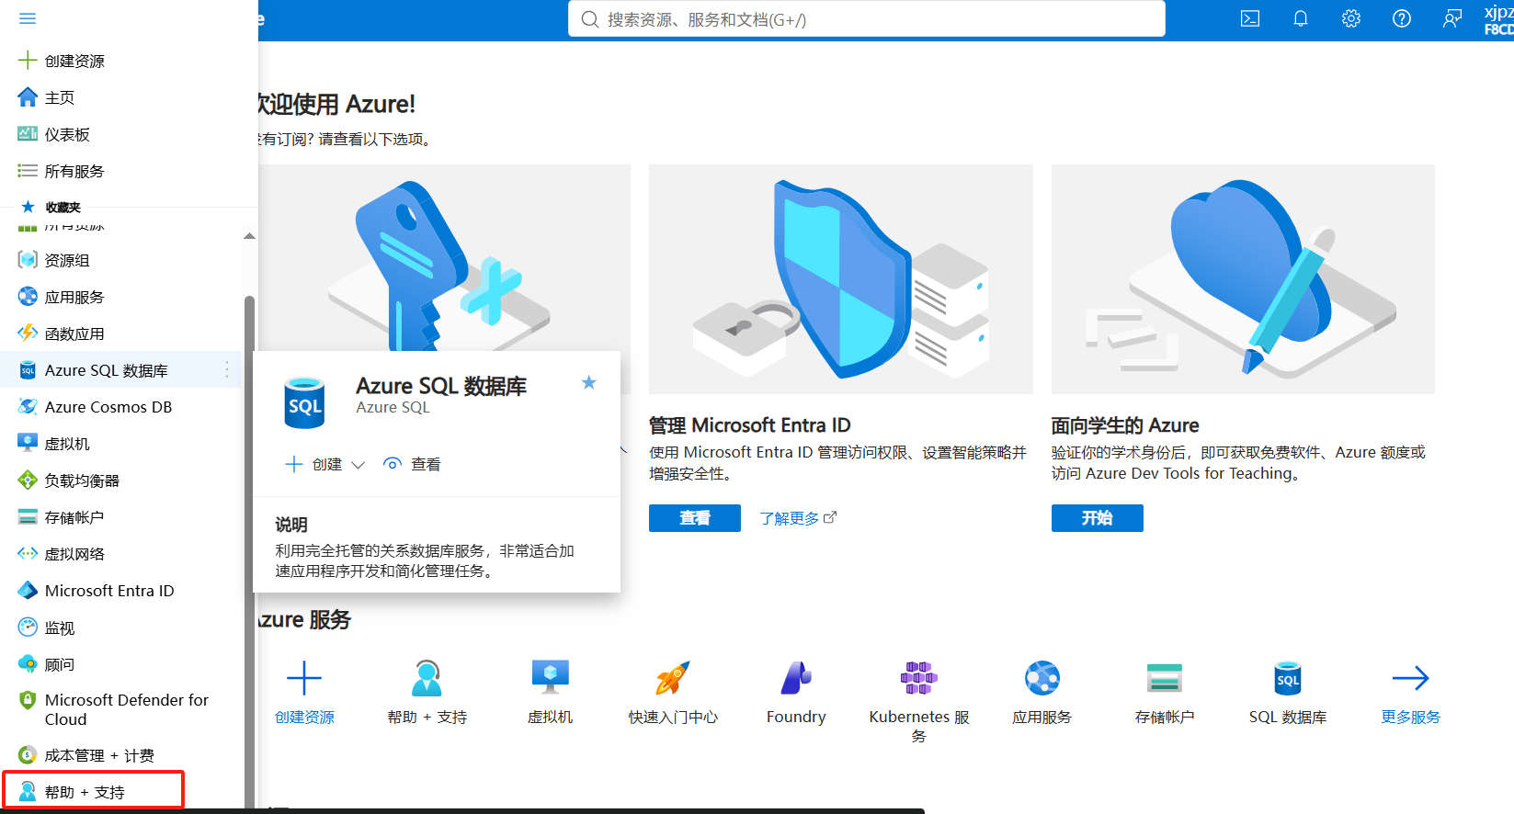Click the 函数应用 lightning icon
The height and width of the screenshot is (814, 1514).
[28, 334]
